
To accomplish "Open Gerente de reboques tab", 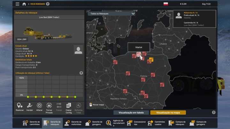I will pos(52,123).
